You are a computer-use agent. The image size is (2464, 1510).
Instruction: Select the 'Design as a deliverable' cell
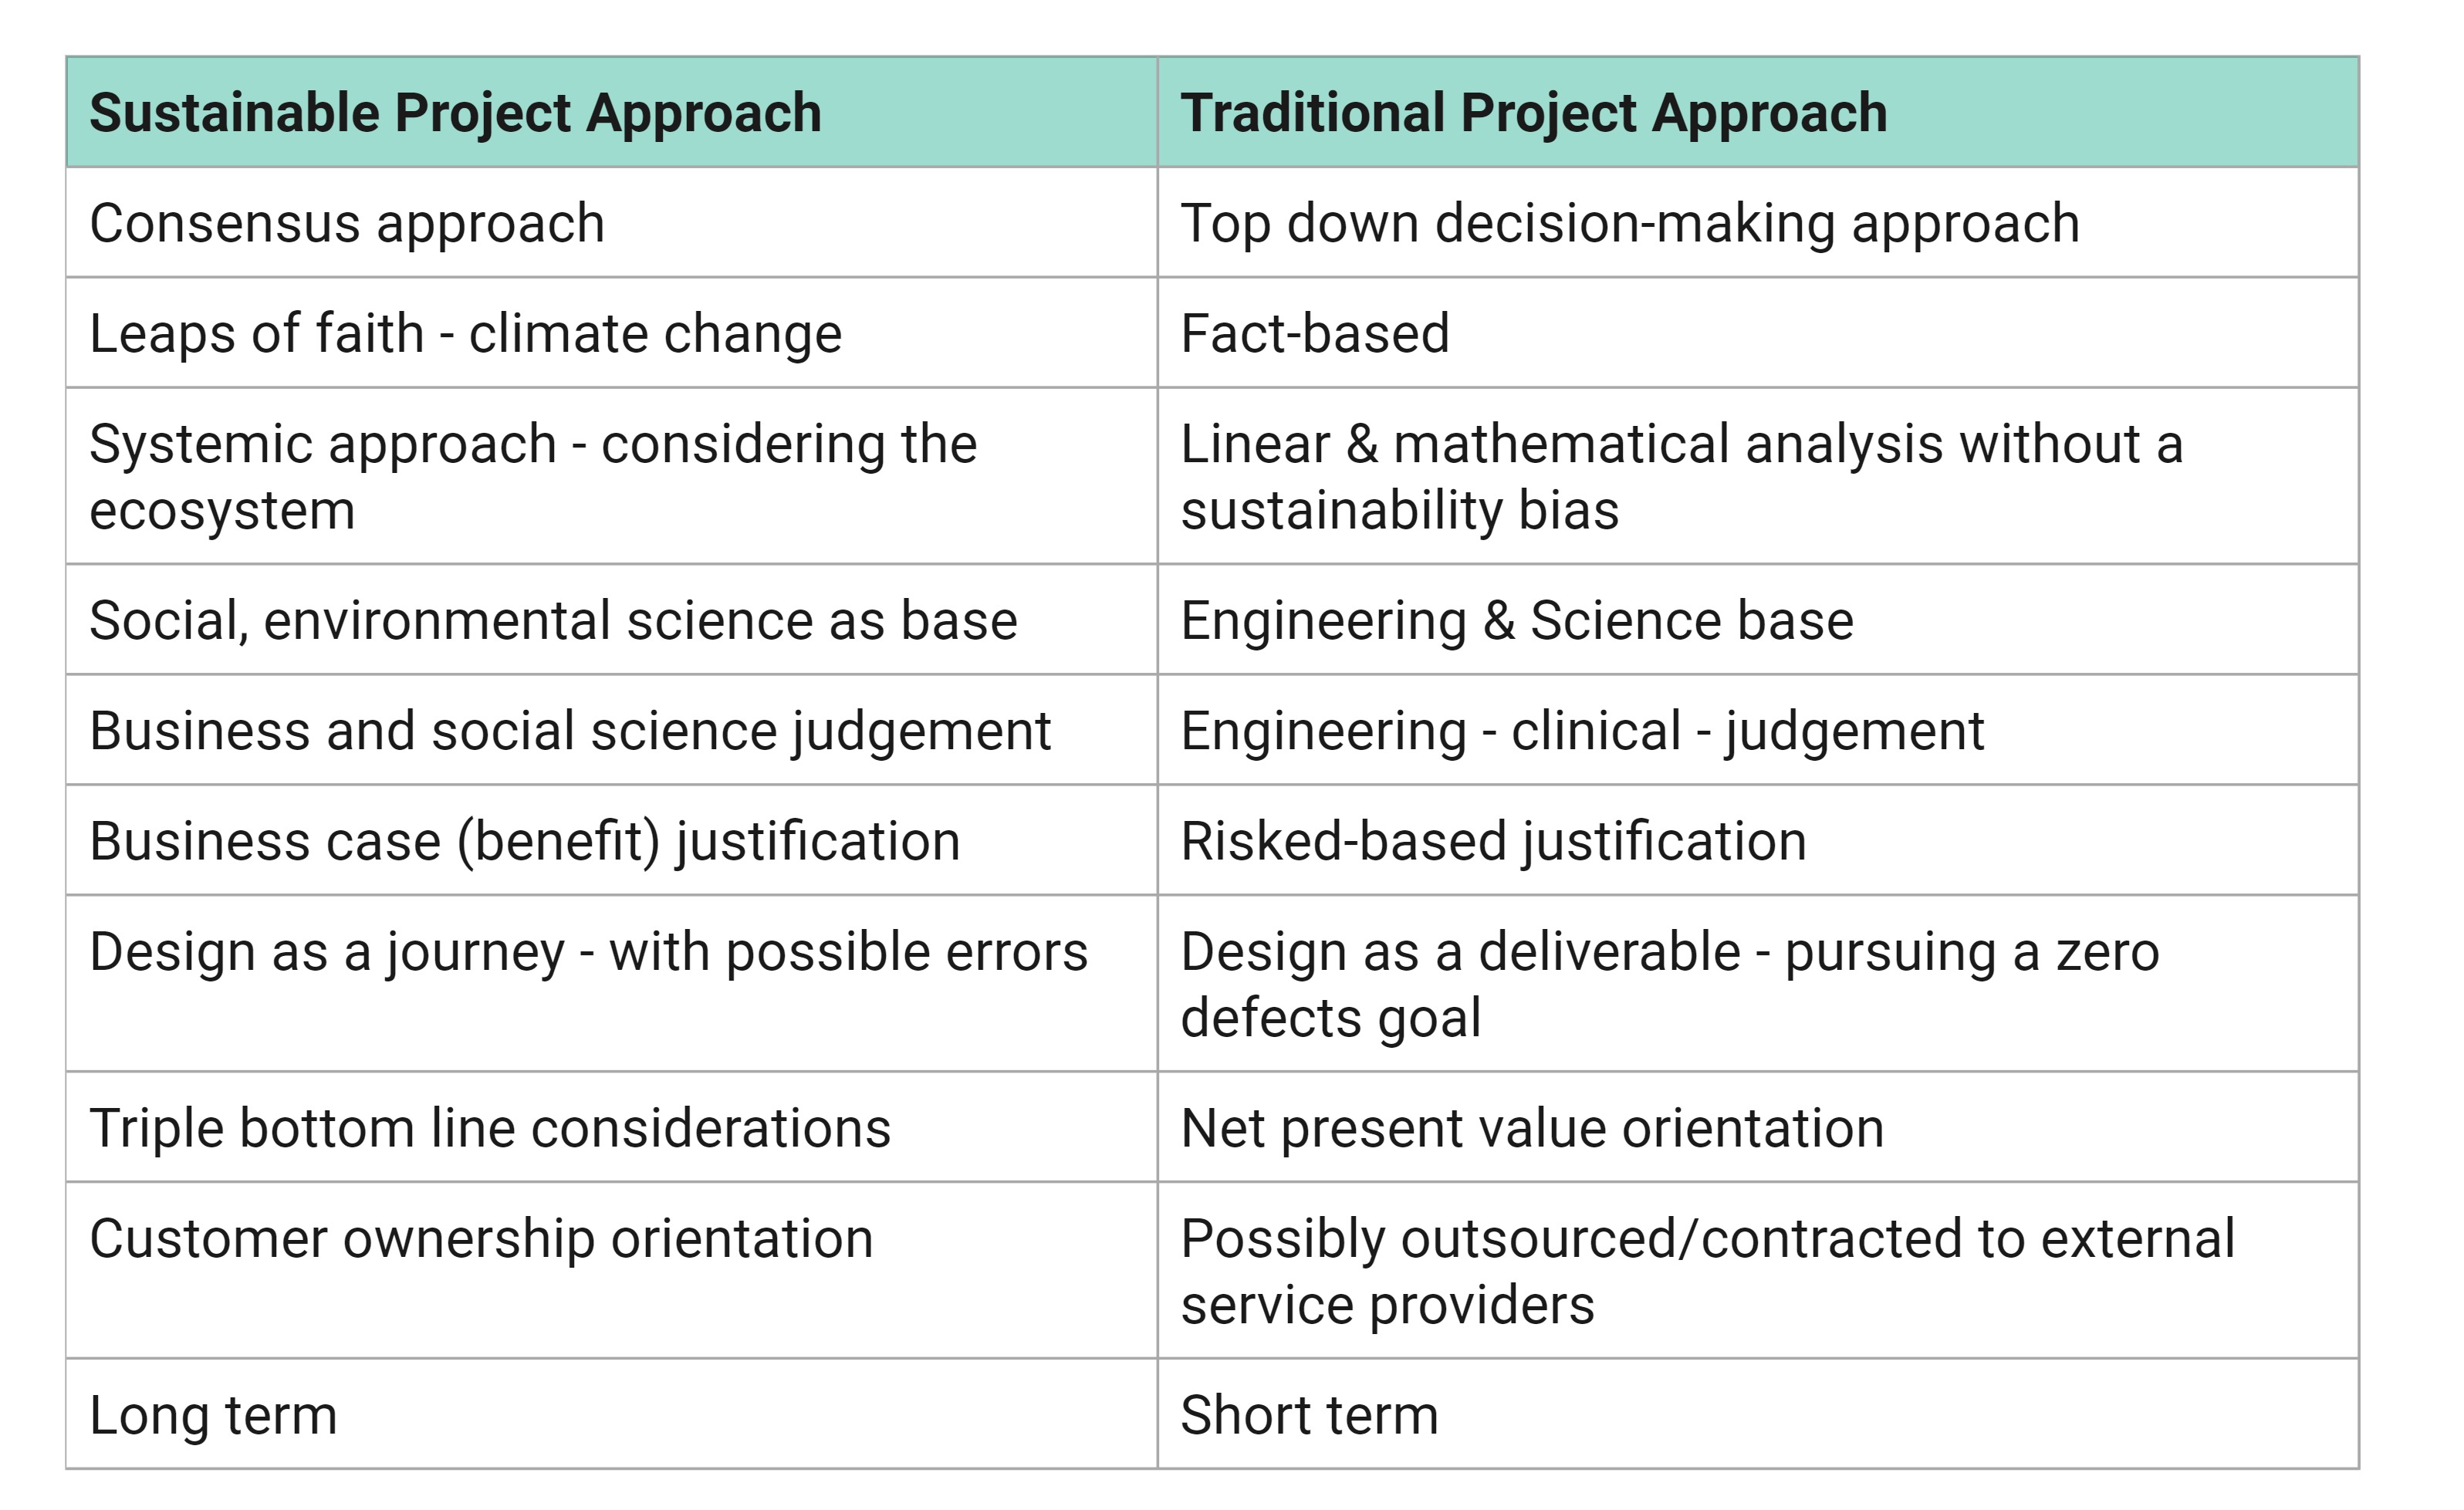pyautogui.click(x=1669, y=984)
